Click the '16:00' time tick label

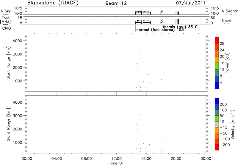(x=146, y=159)
